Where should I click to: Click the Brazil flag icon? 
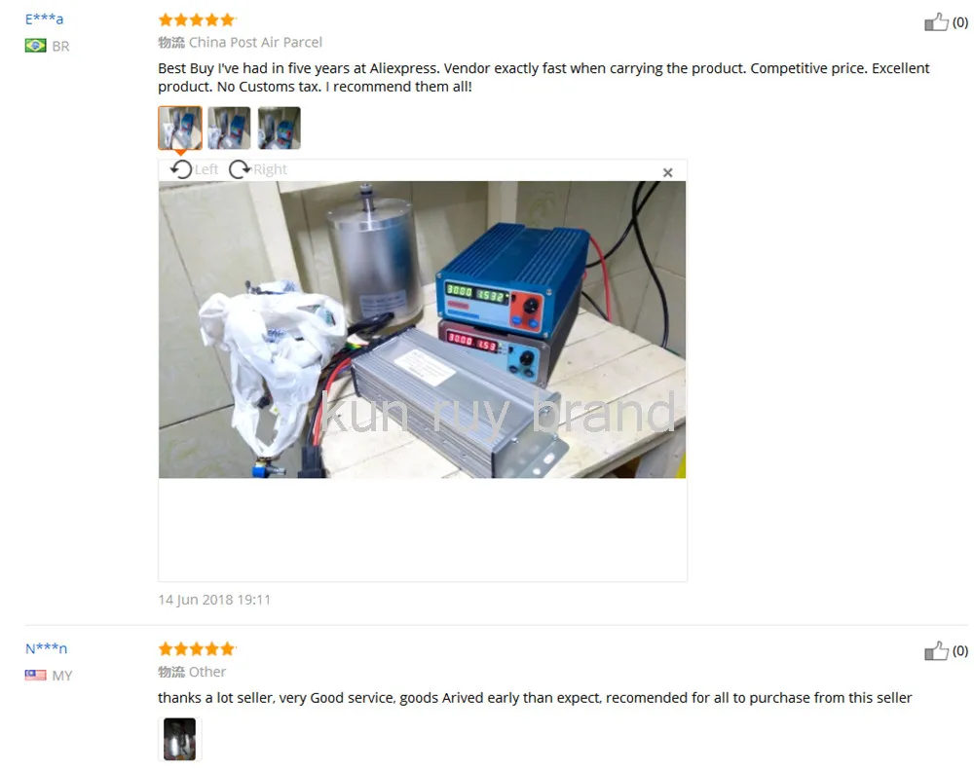coord(35,46)
